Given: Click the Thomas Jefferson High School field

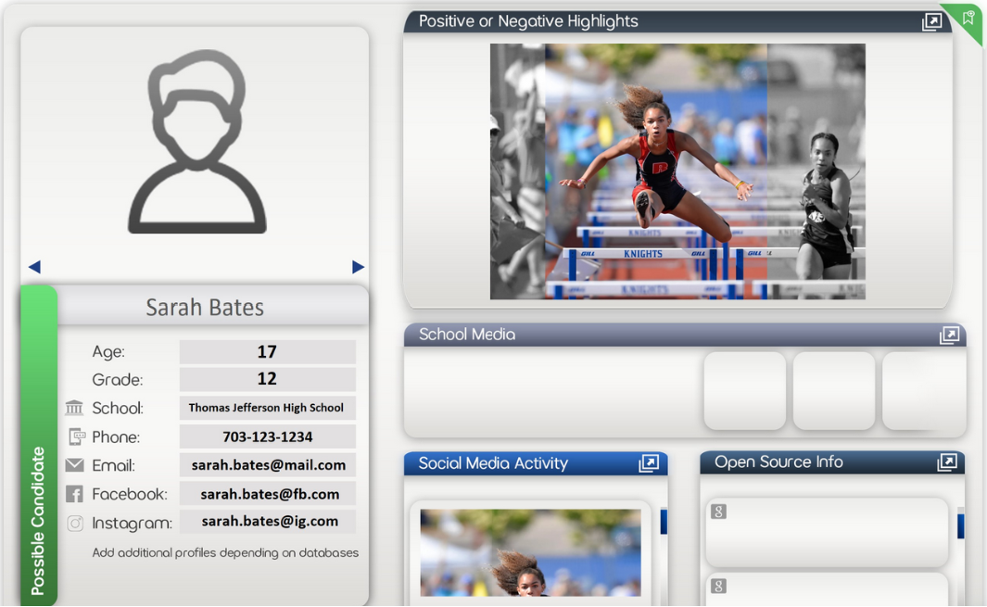Looking at the screenshot, I should click(268, 408).
